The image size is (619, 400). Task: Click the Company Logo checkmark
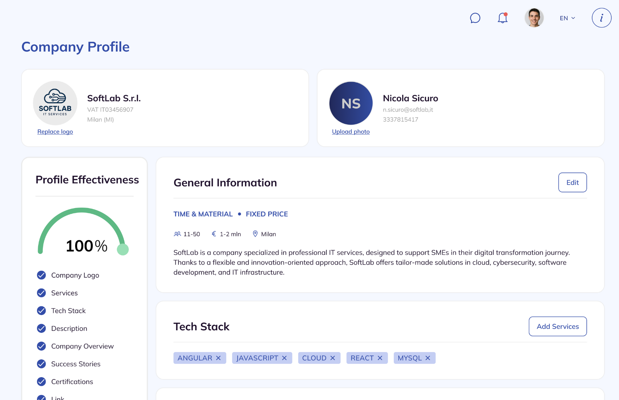coord(41,275)
